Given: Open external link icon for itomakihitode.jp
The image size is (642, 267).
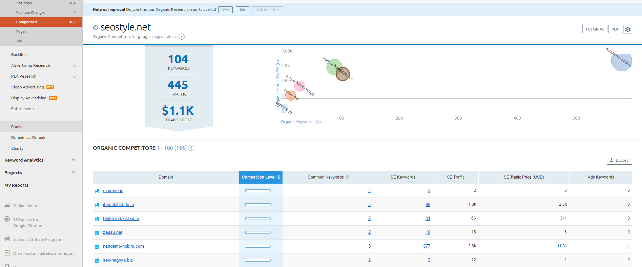Looking at the screenshot, I should 97,205.
